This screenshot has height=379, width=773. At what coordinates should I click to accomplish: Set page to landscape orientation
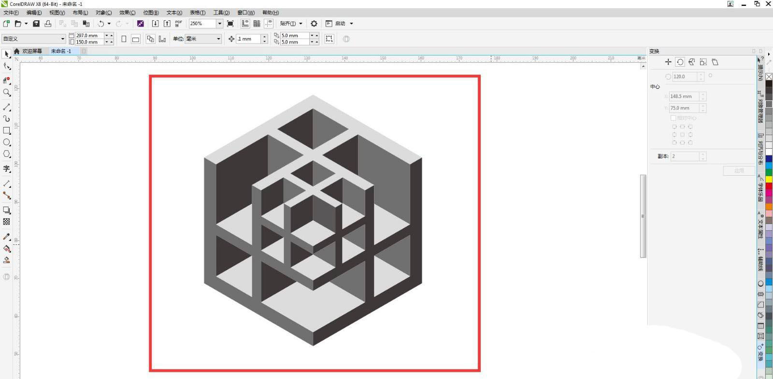coord(136,39)
